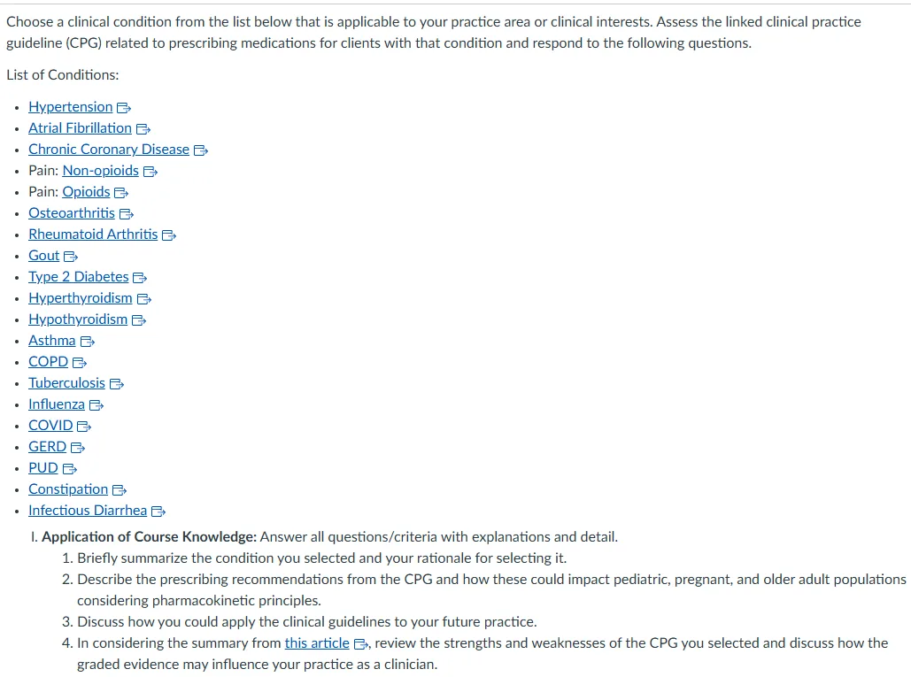Open the COPD guideline link
This screenshot has width=911, height=677.
coord(48,362)
